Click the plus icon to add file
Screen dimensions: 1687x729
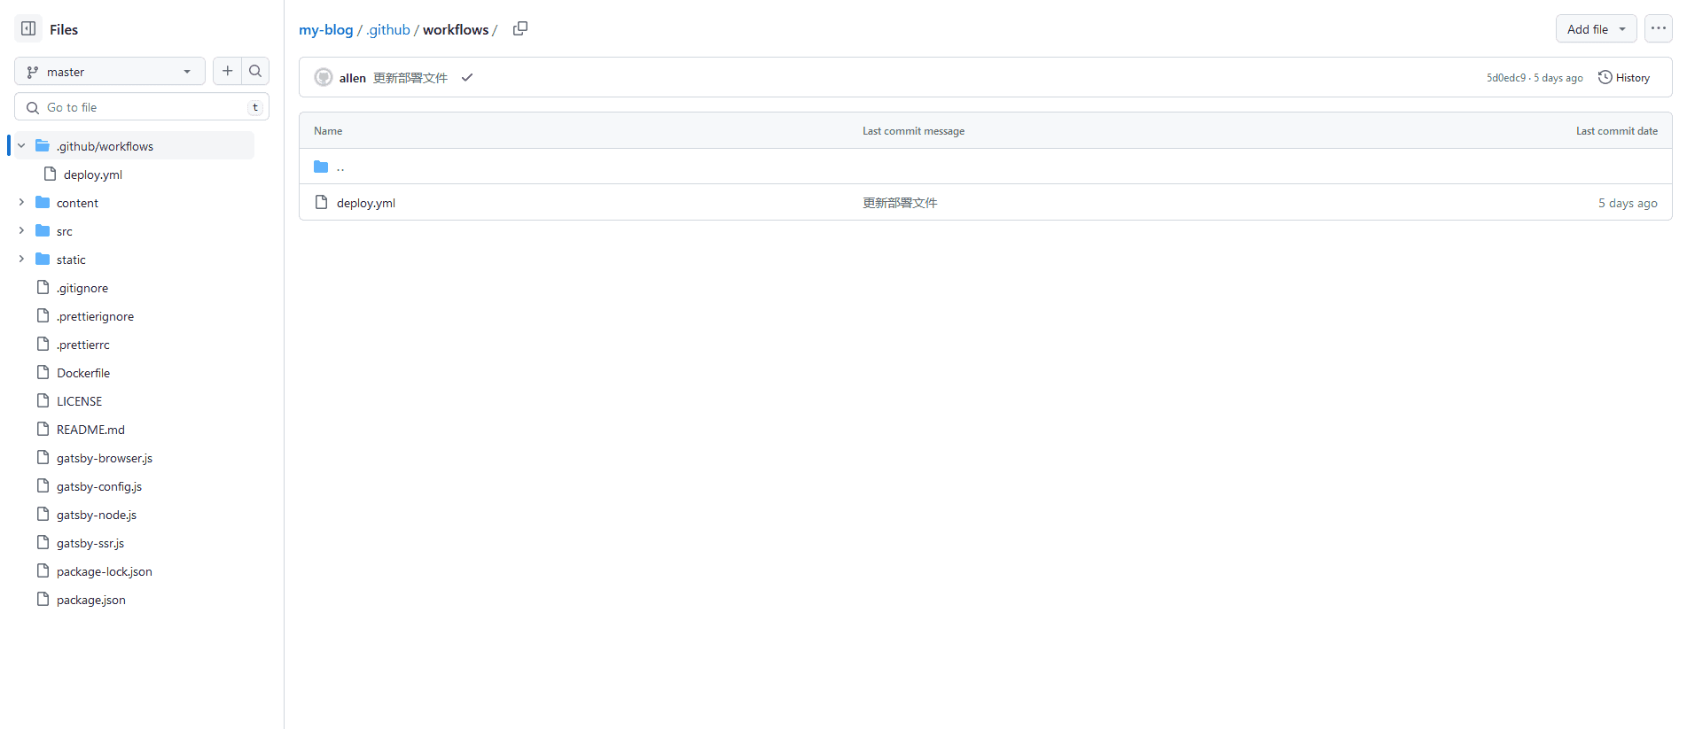227,71
